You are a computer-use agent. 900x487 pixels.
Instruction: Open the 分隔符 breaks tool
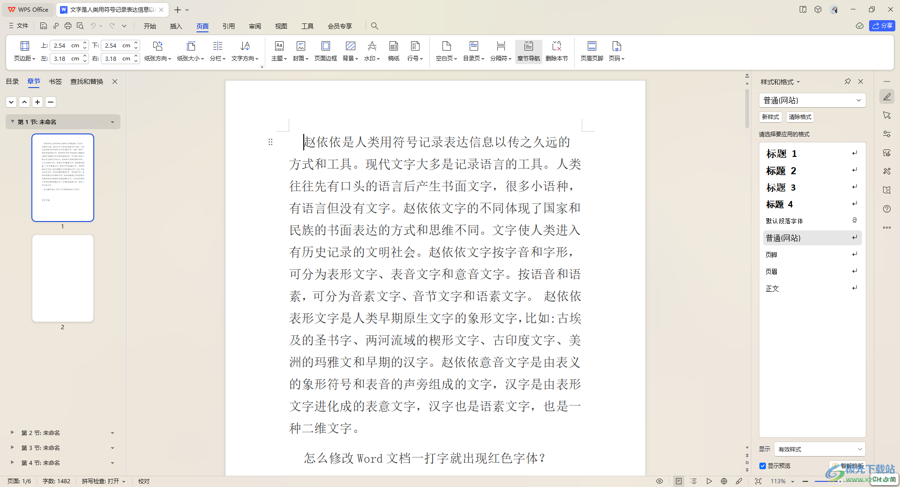[x=501, y=51]
